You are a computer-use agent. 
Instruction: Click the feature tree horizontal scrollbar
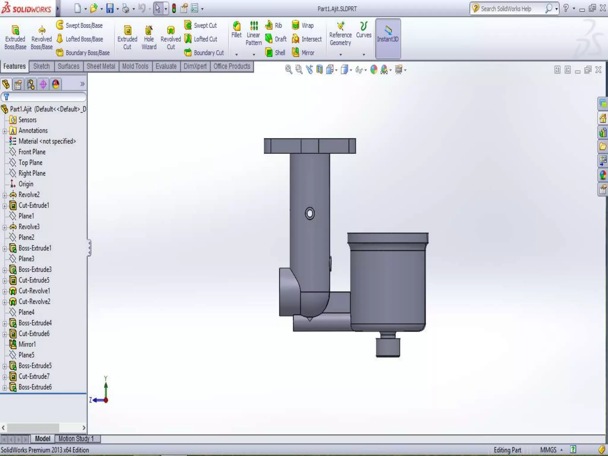[x=43, y=427]
